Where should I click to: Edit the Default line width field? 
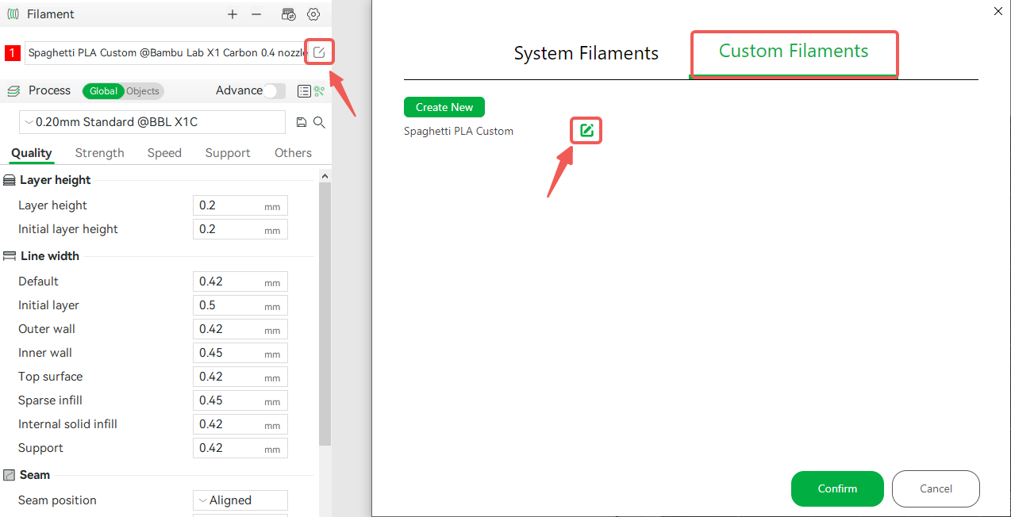pyautogui.click(x=240, y=281)
